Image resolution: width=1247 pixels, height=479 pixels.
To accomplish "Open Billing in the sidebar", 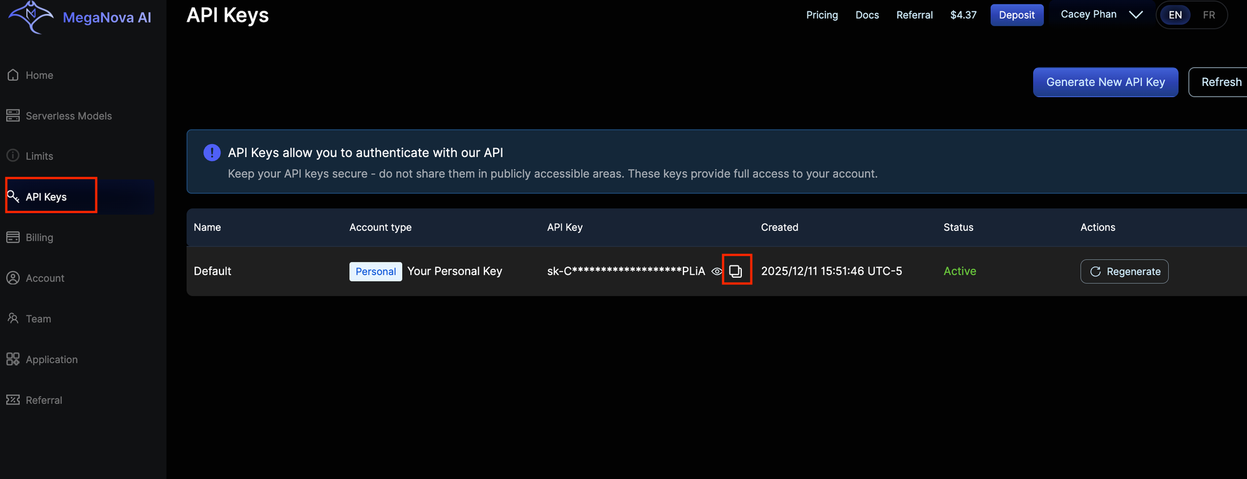I will [39, 237].
